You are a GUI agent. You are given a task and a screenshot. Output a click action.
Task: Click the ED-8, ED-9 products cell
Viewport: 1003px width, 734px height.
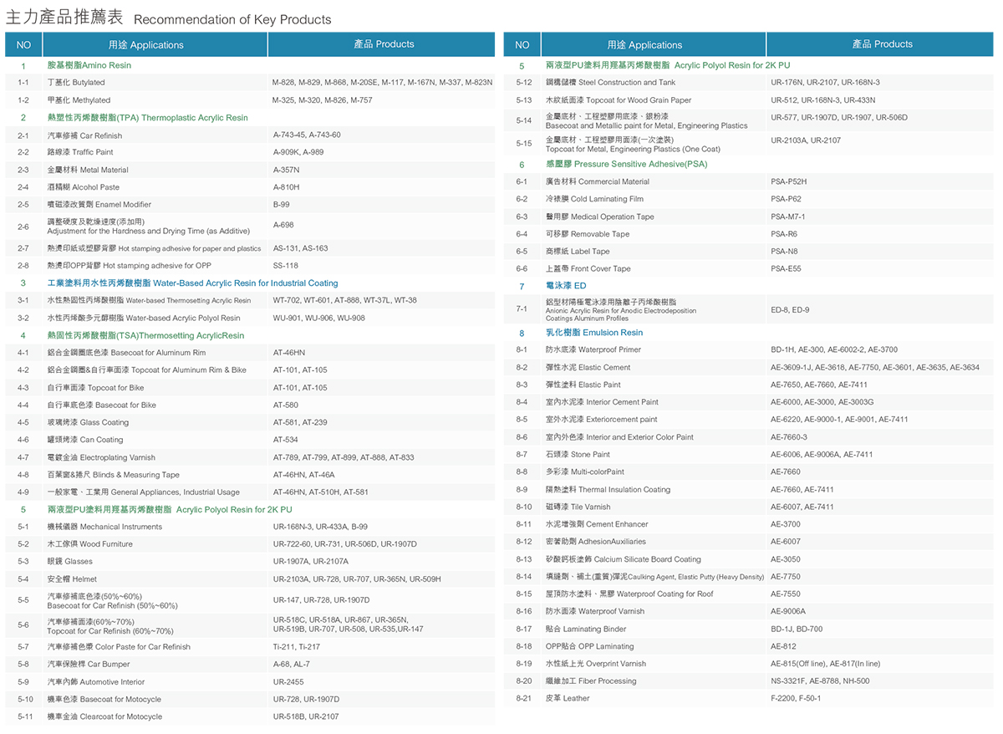click(790, 310)
